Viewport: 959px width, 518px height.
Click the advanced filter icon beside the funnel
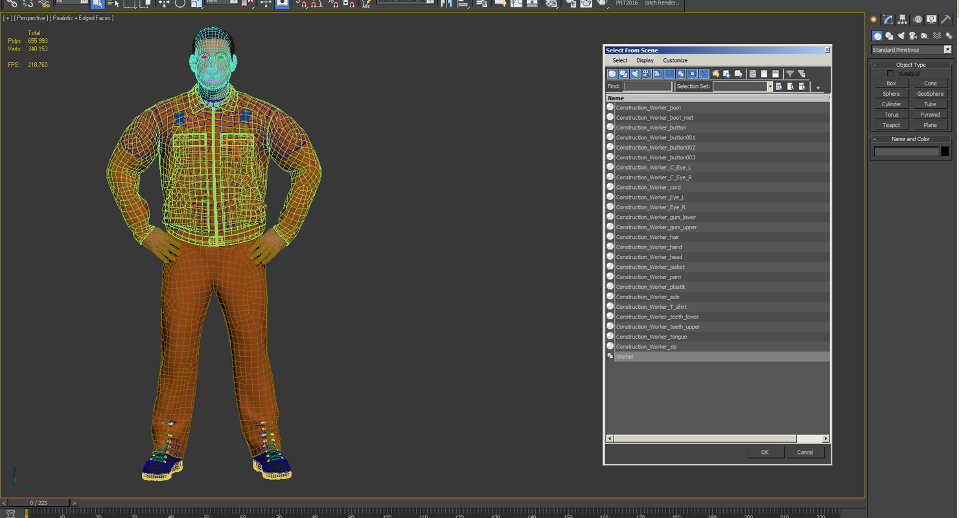click(x=802, y=74)
